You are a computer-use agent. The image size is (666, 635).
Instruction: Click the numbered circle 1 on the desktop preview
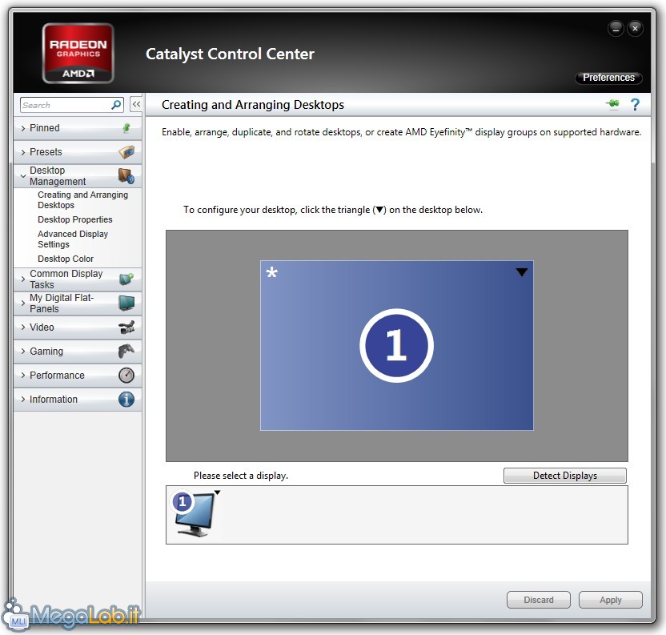point(396,345)
